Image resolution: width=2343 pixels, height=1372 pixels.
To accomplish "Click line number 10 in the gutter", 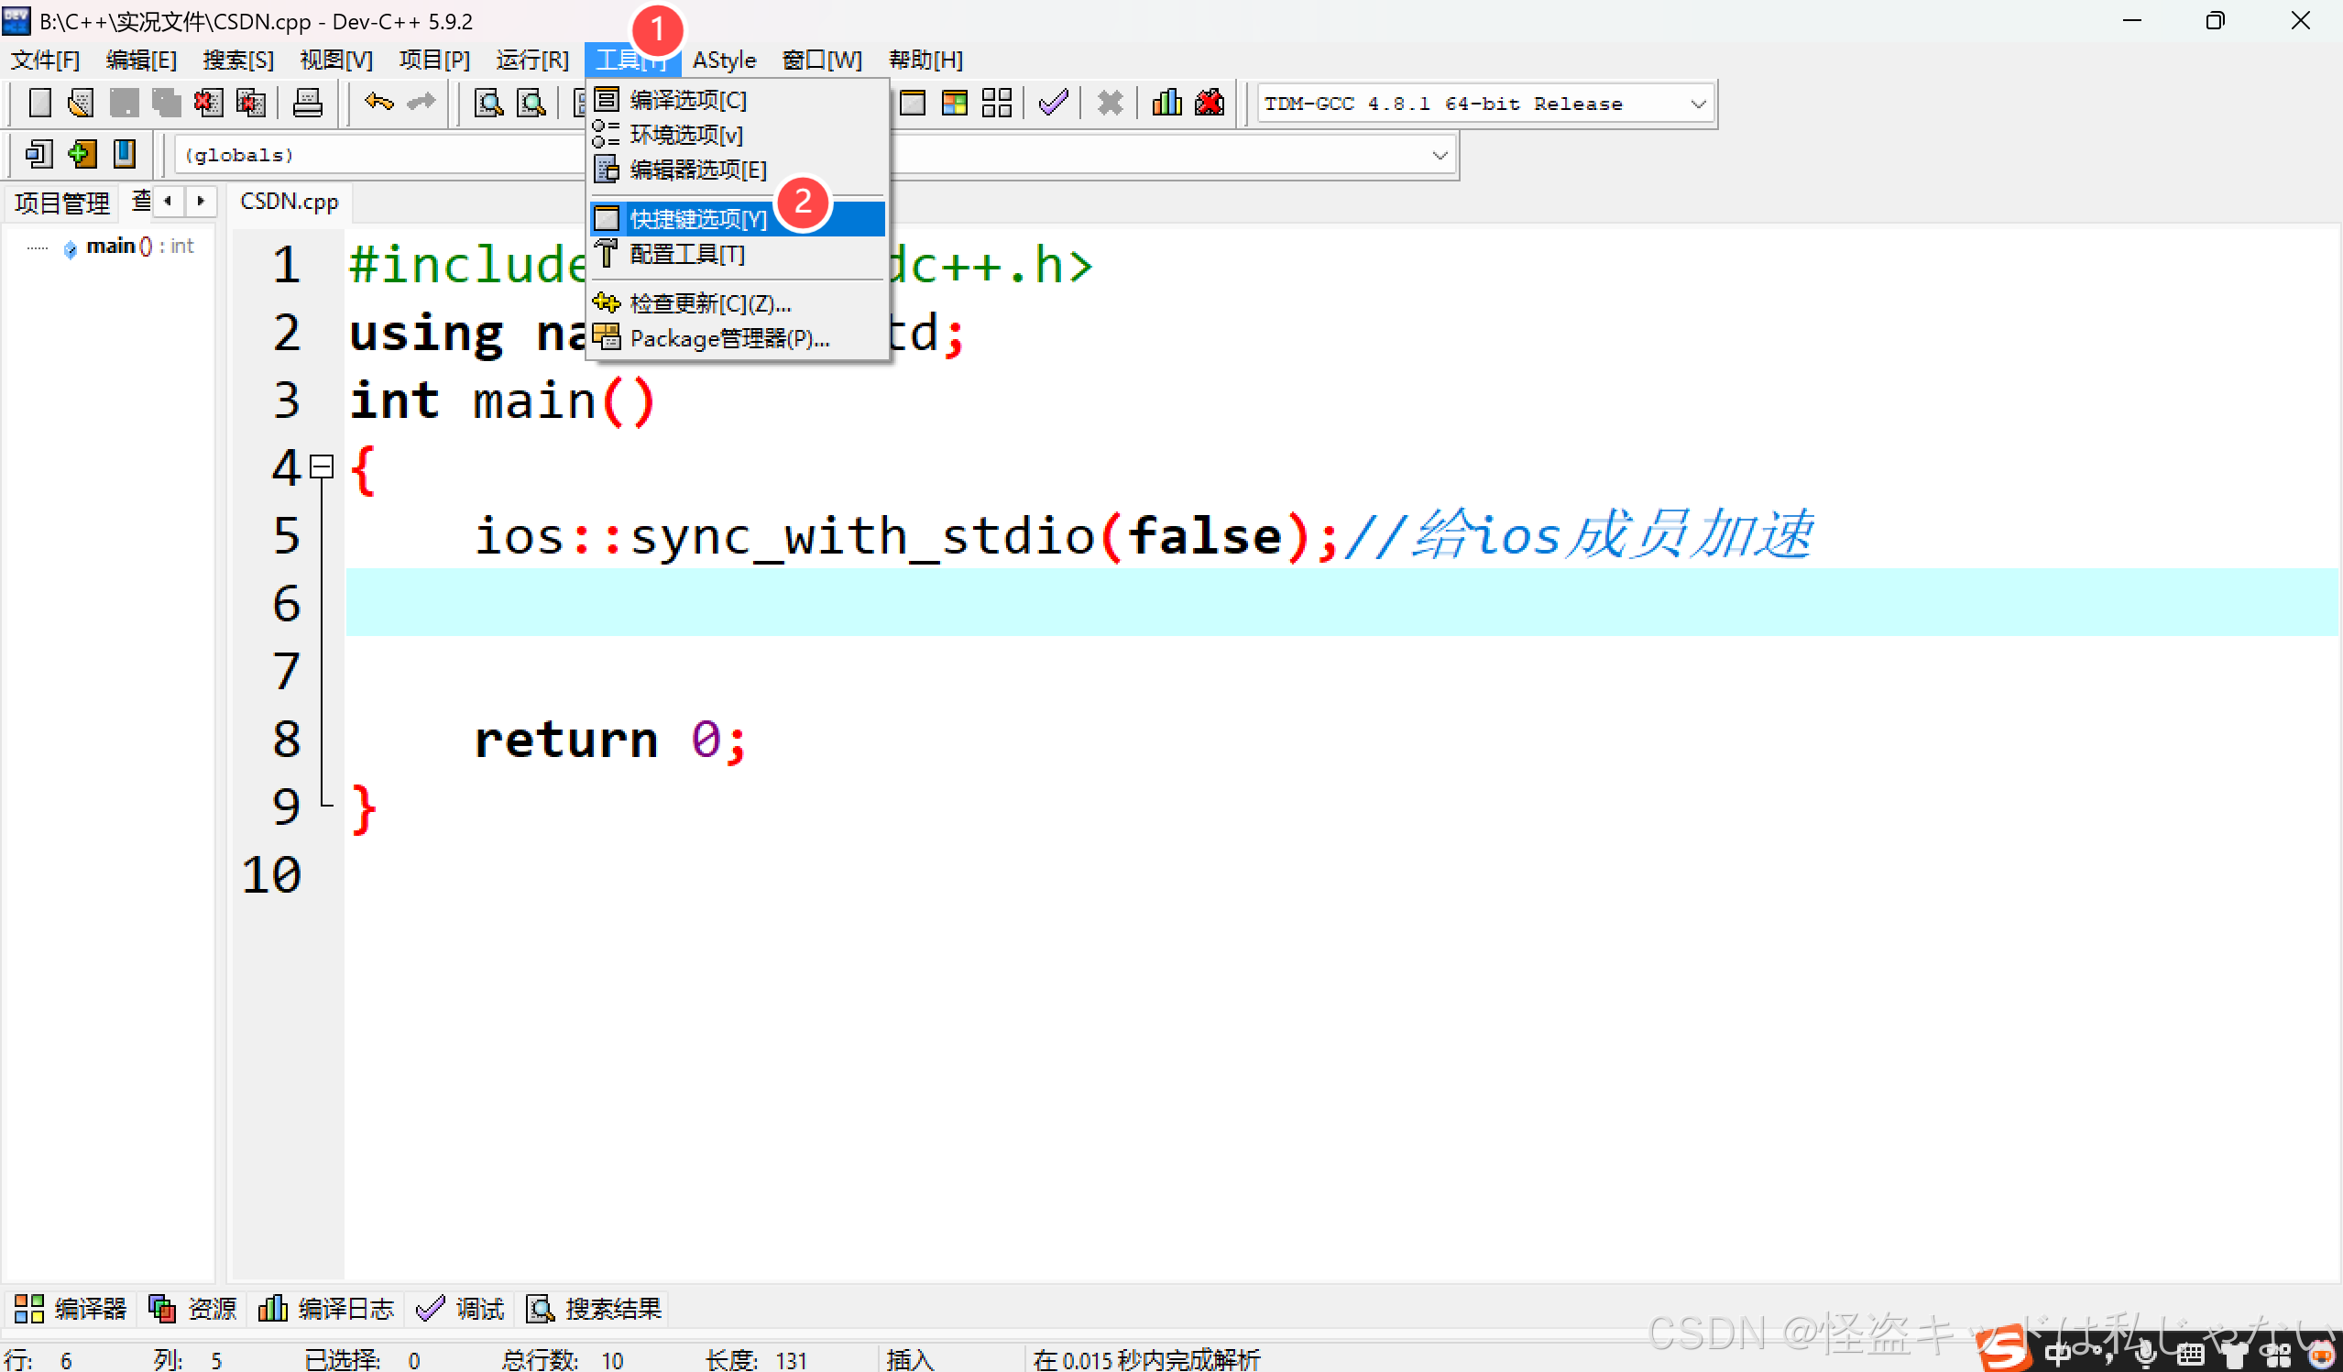I will pyautogui.click(x=270, y=874).
